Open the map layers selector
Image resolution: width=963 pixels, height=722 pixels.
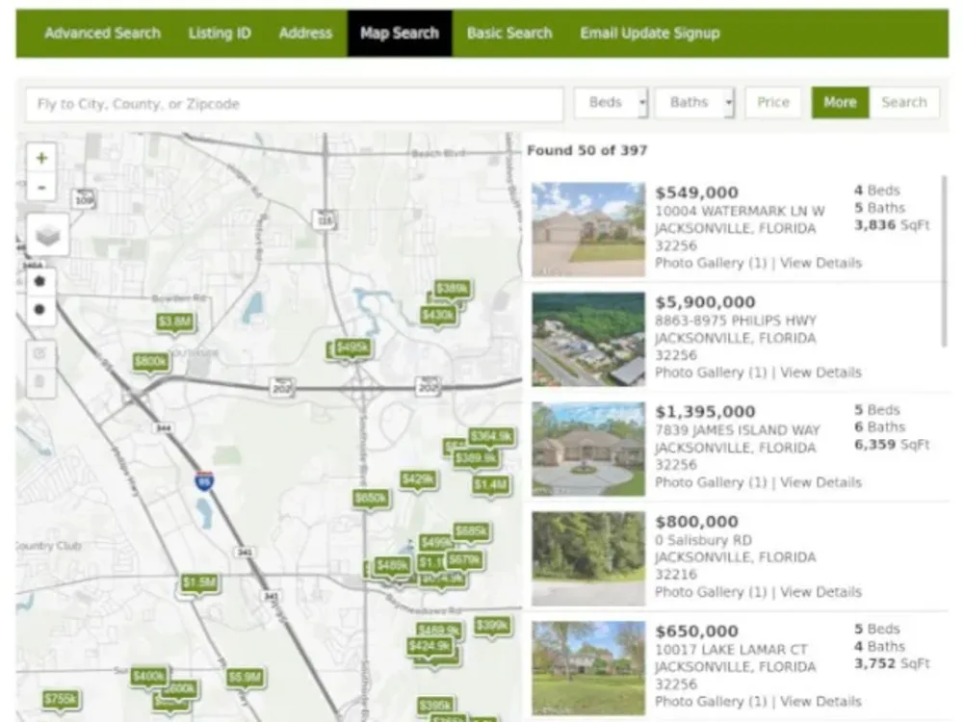click(x=48, y=235)
